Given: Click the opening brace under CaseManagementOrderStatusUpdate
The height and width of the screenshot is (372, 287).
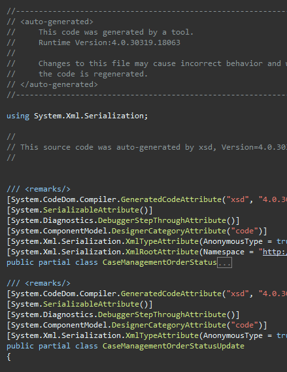Looking at the screenshot, I should point(8,356).
